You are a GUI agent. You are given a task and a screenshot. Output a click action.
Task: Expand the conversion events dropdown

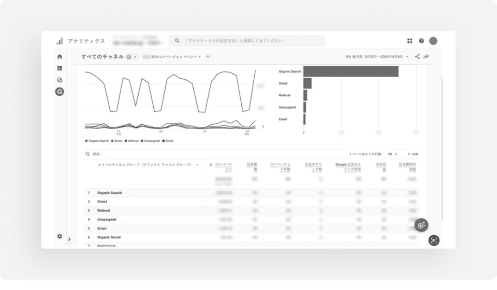(176, 57)
